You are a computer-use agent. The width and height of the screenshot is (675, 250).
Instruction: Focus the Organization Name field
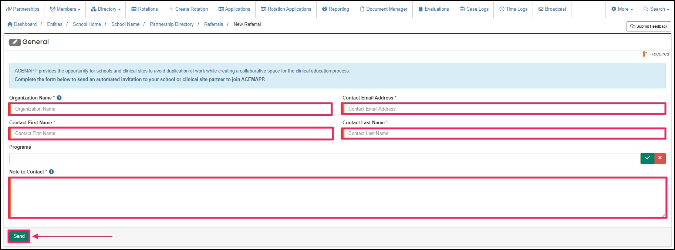(x=171, y=109)
